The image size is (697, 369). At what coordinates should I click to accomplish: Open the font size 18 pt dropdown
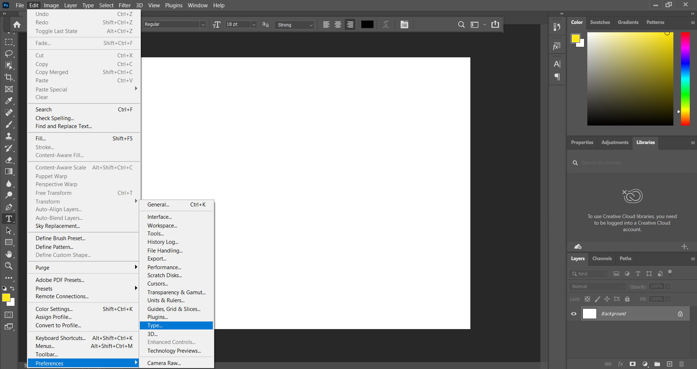point(254,25)
